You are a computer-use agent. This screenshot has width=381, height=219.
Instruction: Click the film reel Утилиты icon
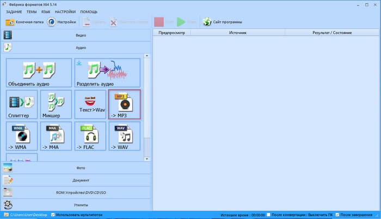point(8,205)
